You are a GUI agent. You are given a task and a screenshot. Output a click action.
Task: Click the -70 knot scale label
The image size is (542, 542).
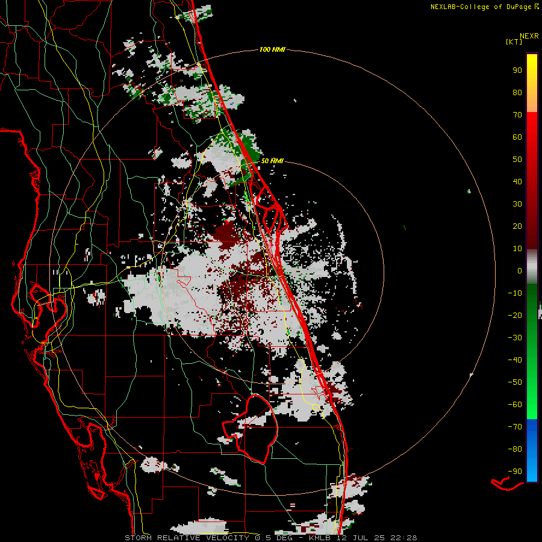[x=515, y=427]
